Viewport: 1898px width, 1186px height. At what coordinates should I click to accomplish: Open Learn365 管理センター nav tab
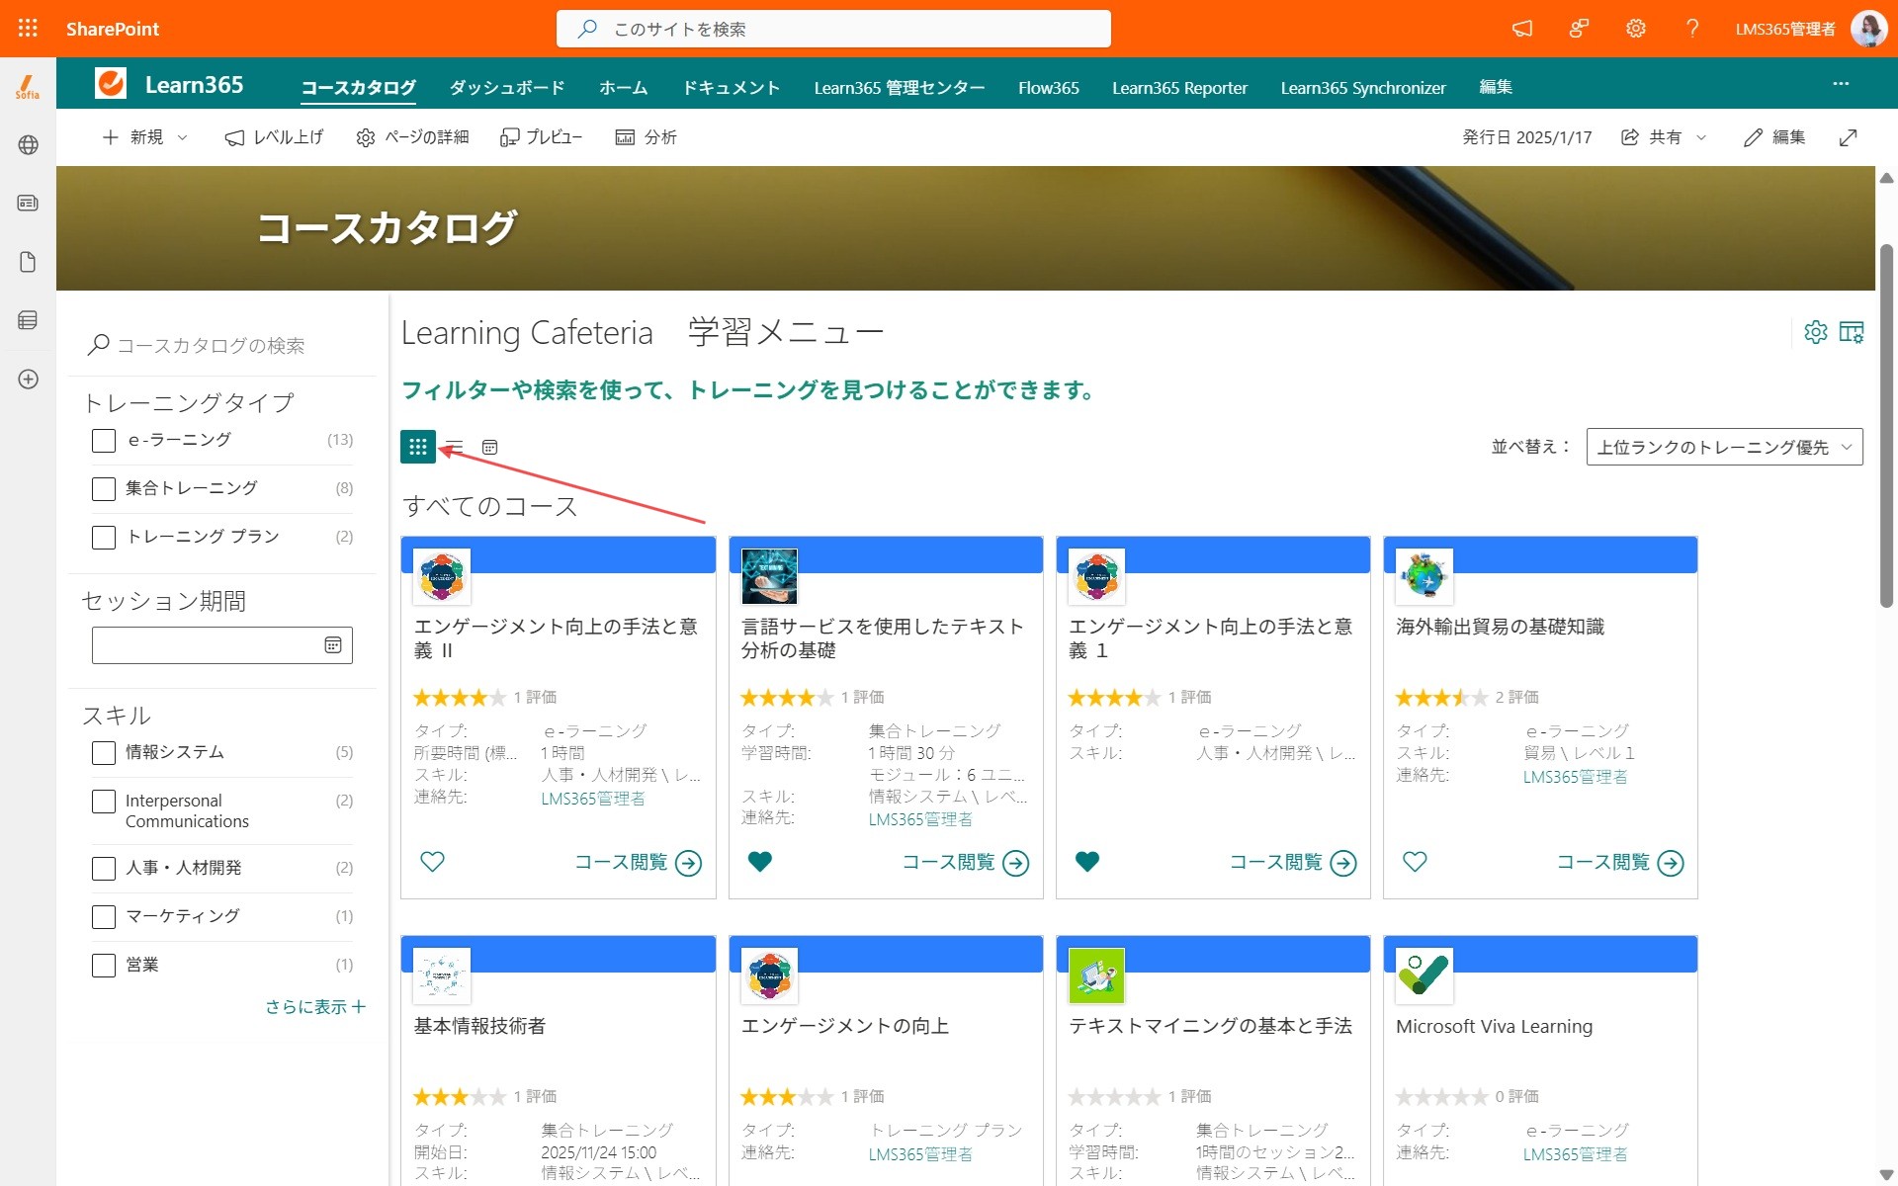(900, 87)
